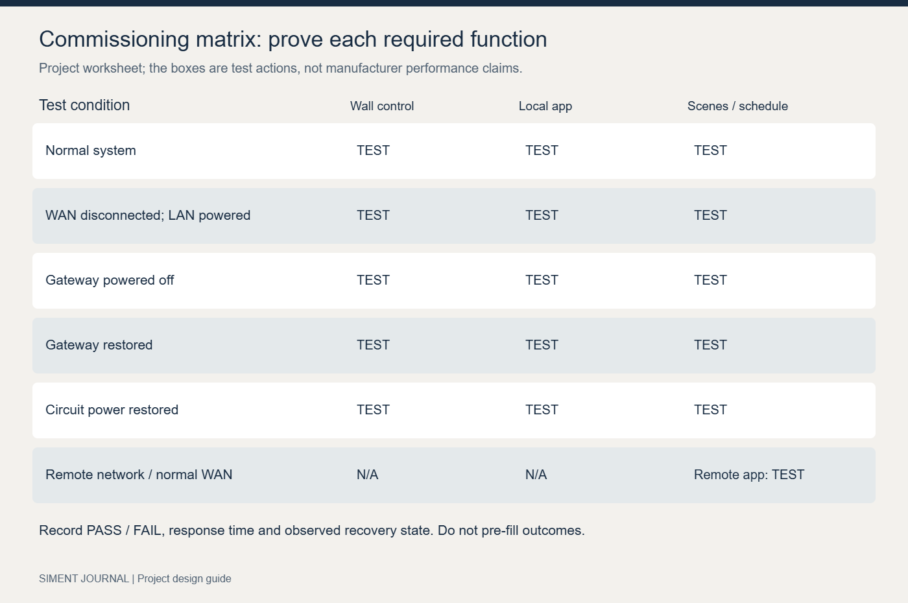The image size is (908, 603).
Task: Select the 'Circuit power restored' row label
Action: 112,410
